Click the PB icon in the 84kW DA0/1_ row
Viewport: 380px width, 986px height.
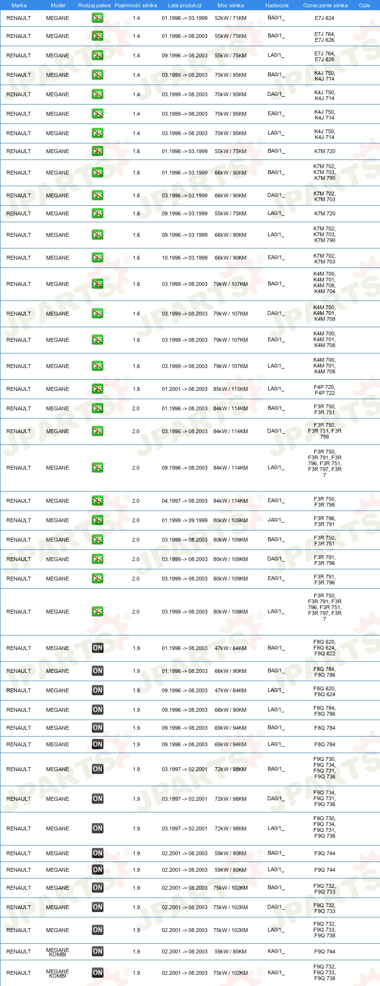(98, 431)
